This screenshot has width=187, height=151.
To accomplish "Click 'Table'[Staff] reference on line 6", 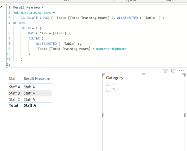I will [x=53, y=33].
